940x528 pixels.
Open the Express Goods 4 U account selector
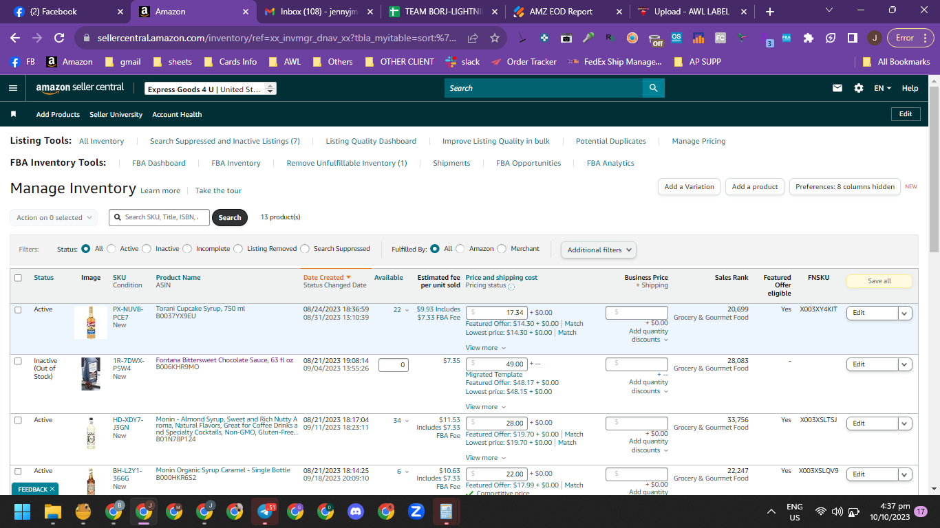(211, 89)
